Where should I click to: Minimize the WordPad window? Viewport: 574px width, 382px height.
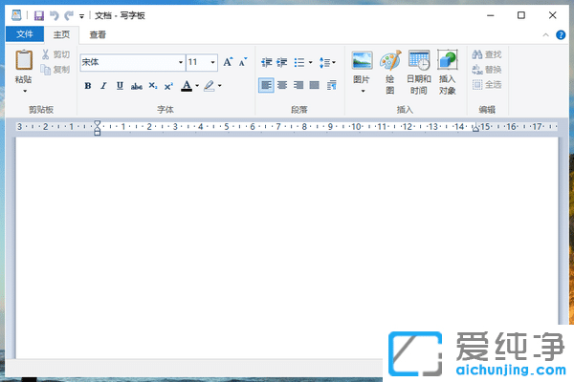coord(491,15)
